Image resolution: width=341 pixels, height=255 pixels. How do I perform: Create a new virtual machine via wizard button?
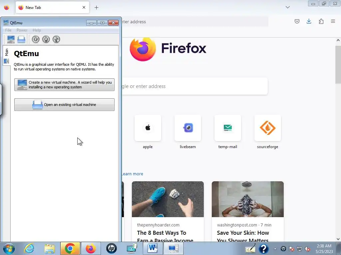point(64,85)
